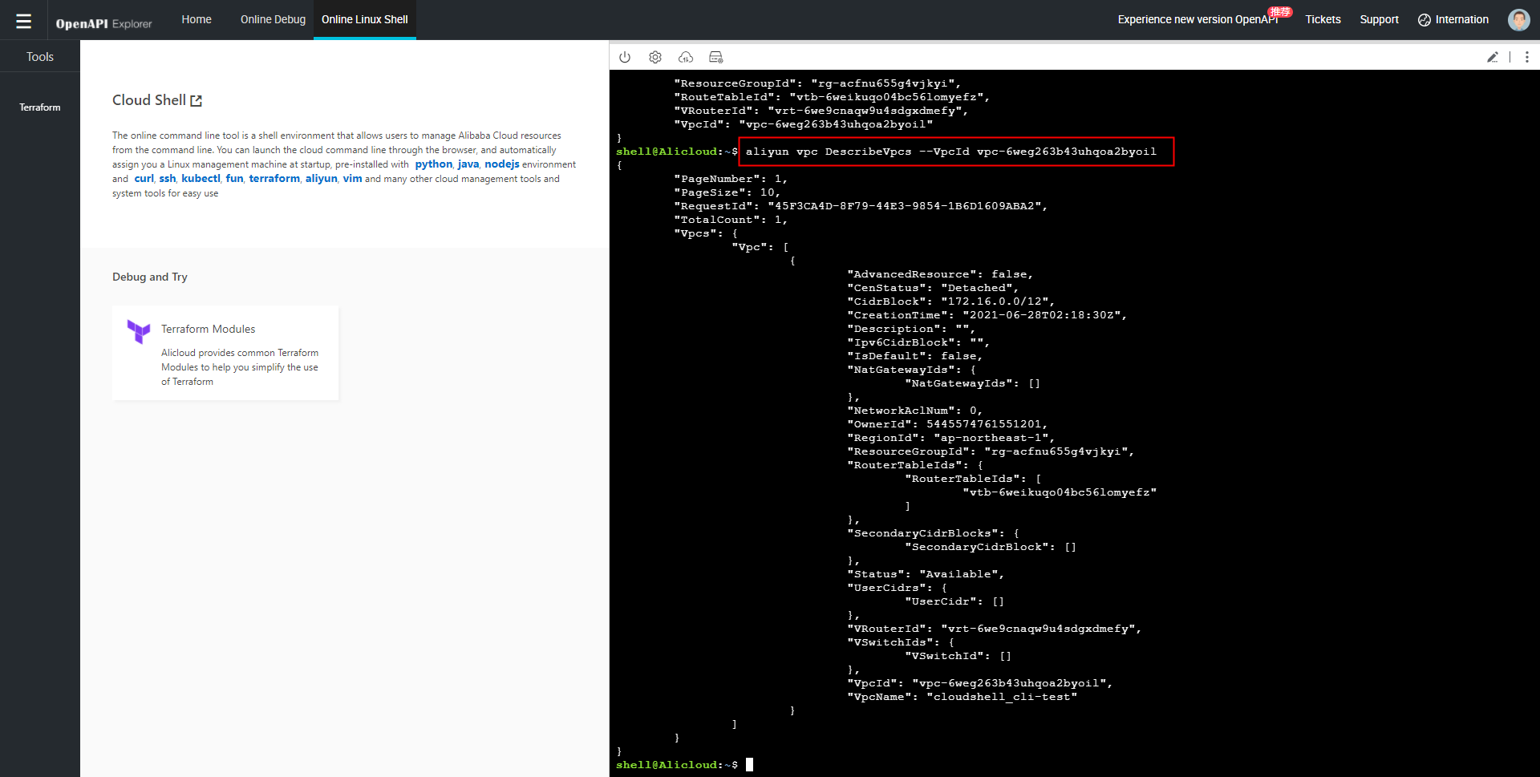Click the aliyun vpc DescribeVpcs command text

coord(951,152)
